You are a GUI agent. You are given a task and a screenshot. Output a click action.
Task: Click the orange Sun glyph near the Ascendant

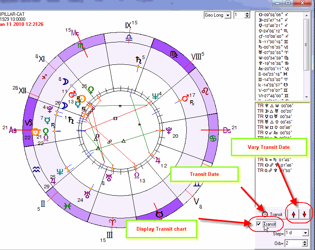pyautogui.click(x=36, y=131)
